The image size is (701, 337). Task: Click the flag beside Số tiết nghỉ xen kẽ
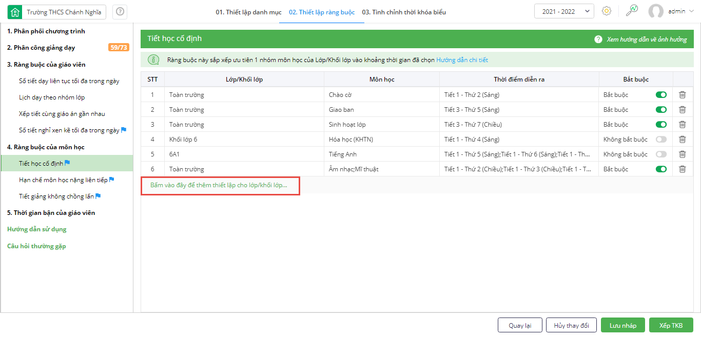tap(124, 130)
